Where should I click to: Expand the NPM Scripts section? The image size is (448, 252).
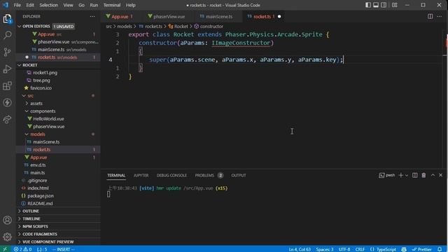[x=58, y=227]
